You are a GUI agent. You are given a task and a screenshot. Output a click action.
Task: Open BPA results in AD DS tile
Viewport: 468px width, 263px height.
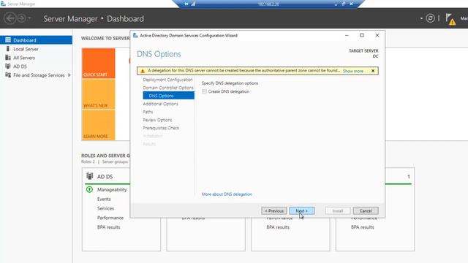pos(109,227)
